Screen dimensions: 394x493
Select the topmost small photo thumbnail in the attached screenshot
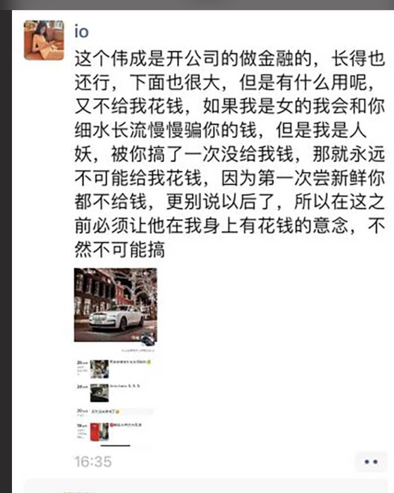100,369
